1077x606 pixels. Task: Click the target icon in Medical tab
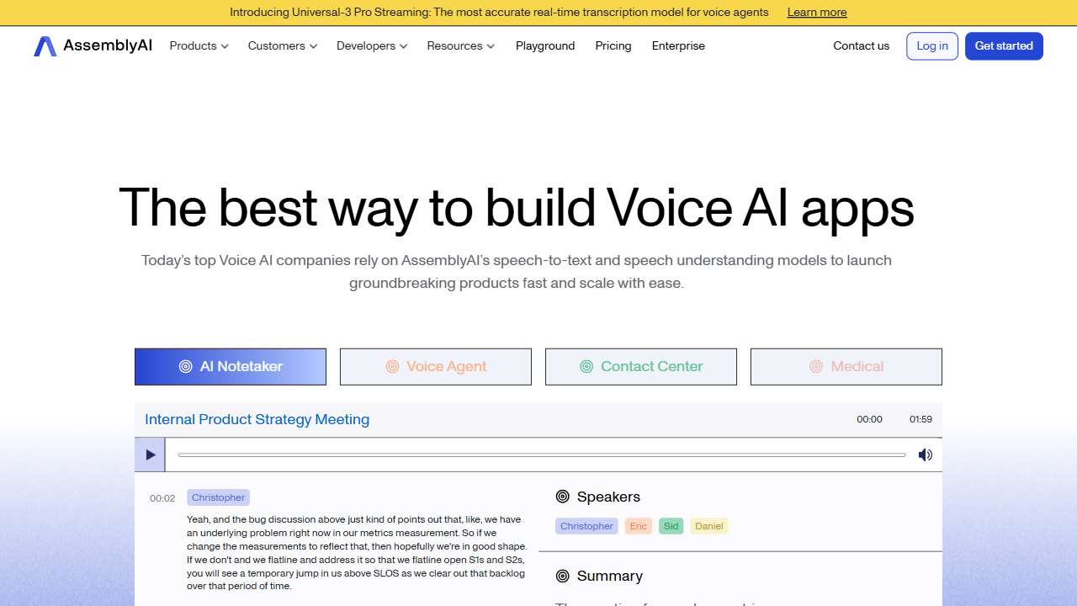tap(815, 367)
